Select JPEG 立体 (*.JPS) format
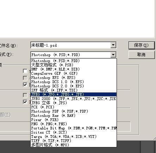156x153 pixels. pyautogui.click(x=74, y=103)
